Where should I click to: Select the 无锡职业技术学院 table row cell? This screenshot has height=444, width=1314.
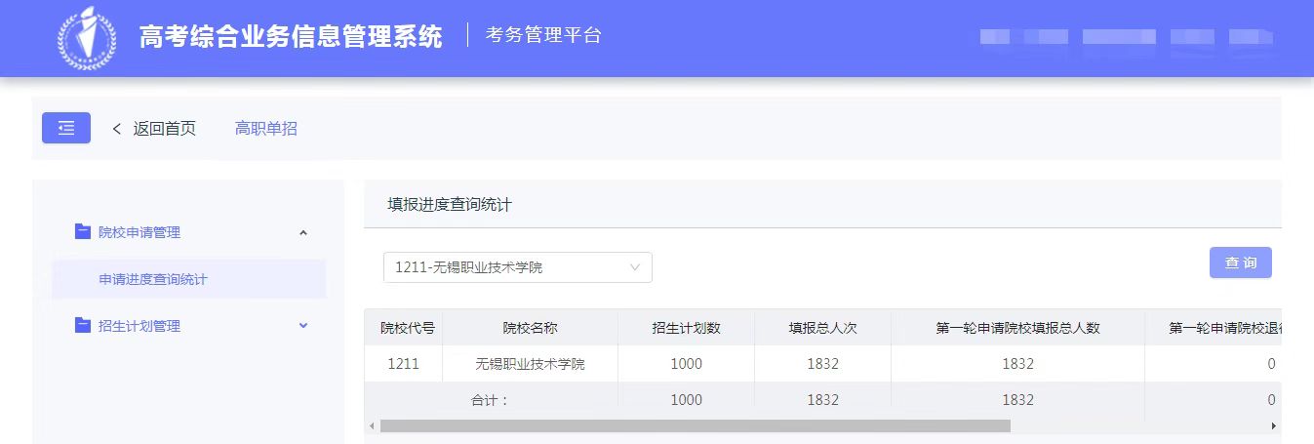(530, 364)
